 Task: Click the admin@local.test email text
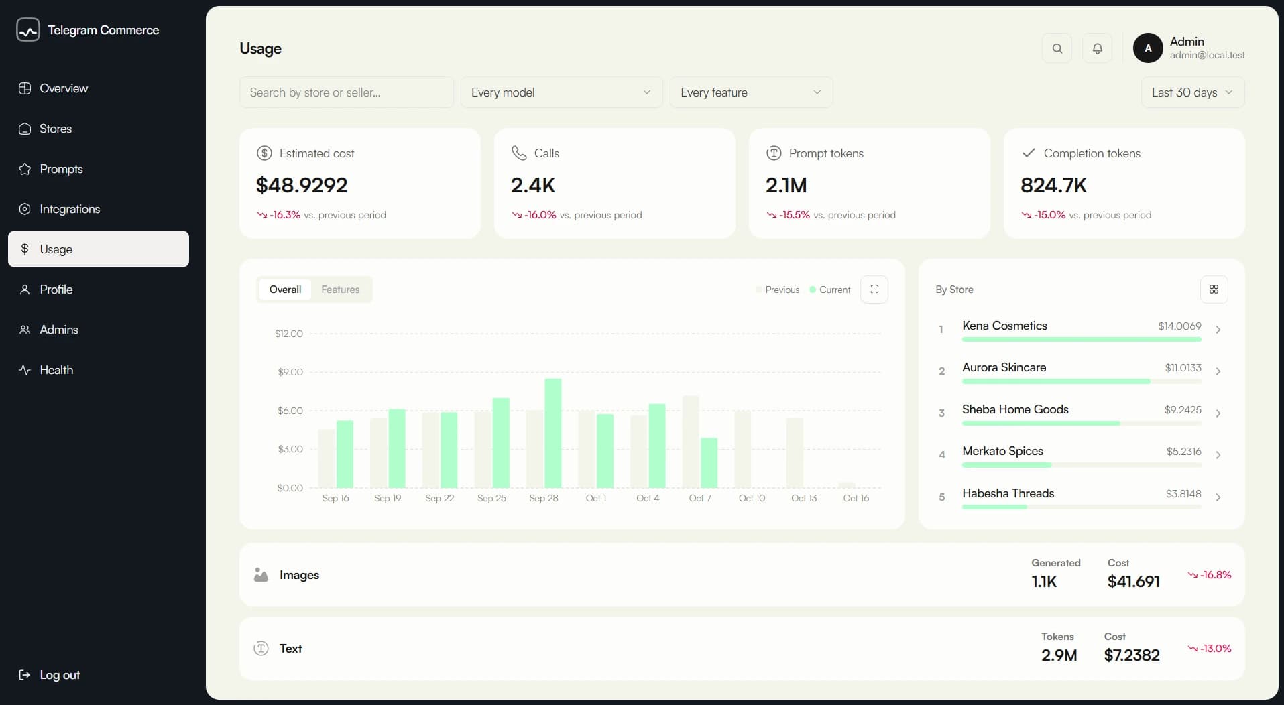(x=1207, y=55)
